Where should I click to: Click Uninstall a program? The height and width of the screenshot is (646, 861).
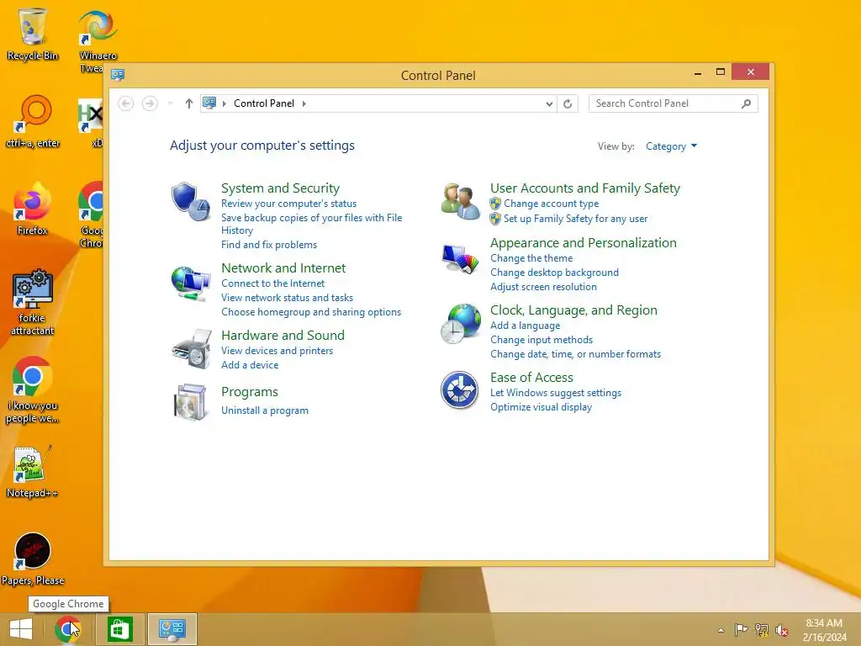[x=265, y=410]
